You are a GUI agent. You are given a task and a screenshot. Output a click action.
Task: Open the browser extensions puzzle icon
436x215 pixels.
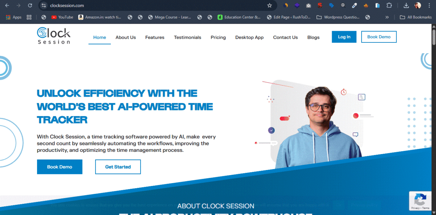[x=389, y=5]
